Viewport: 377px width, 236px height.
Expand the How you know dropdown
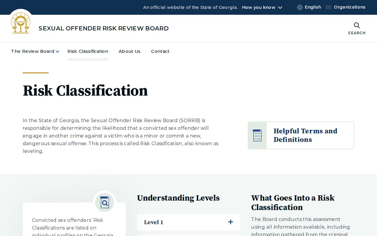click(262, 7)
